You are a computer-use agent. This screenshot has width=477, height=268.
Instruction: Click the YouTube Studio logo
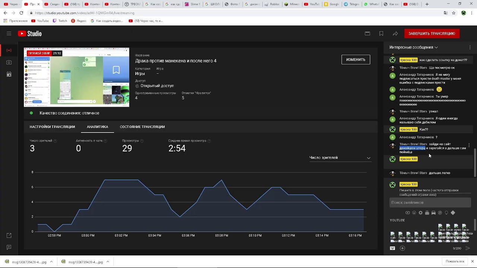[x=30, y=33]
